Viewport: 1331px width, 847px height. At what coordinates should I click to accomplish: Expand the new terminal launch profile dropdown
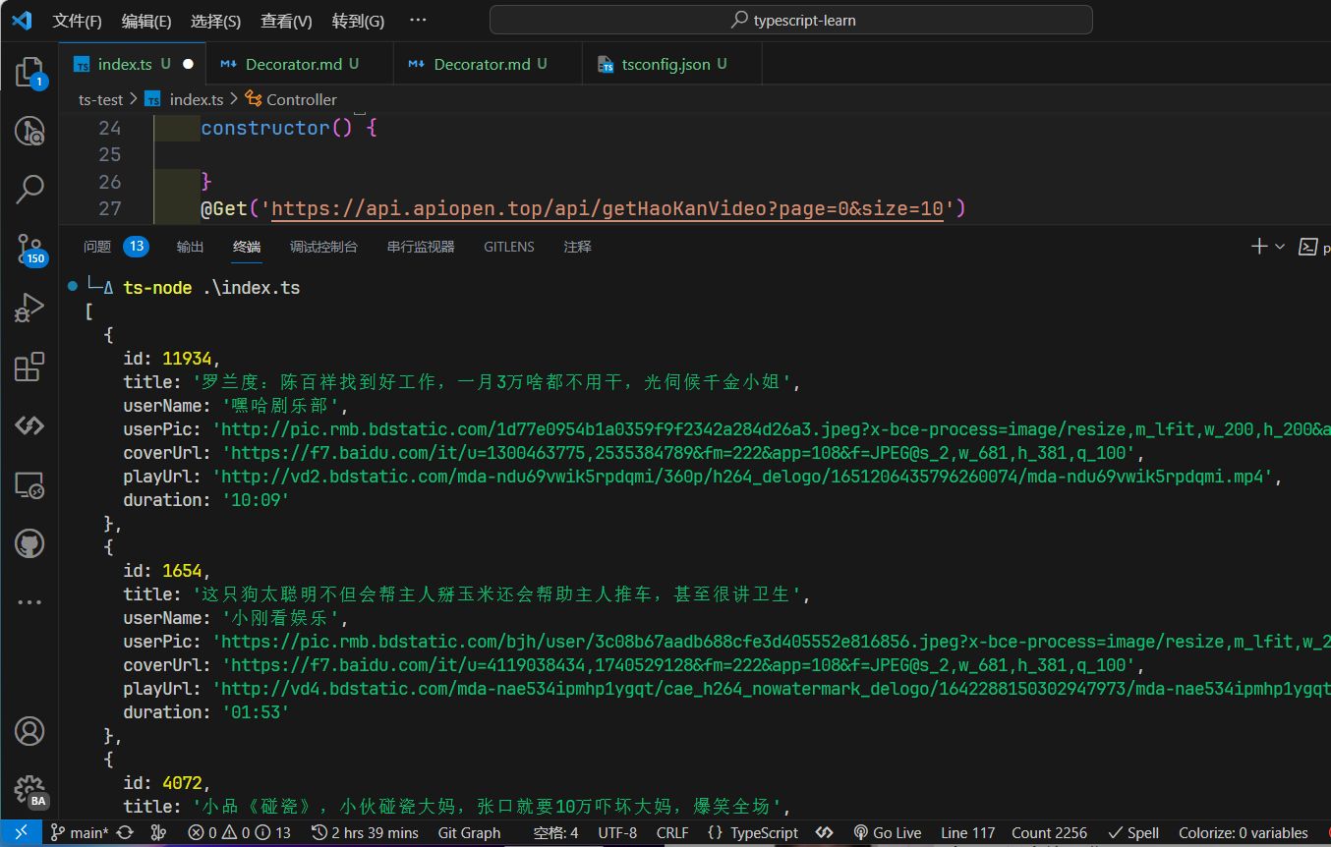coord(1280,247)
